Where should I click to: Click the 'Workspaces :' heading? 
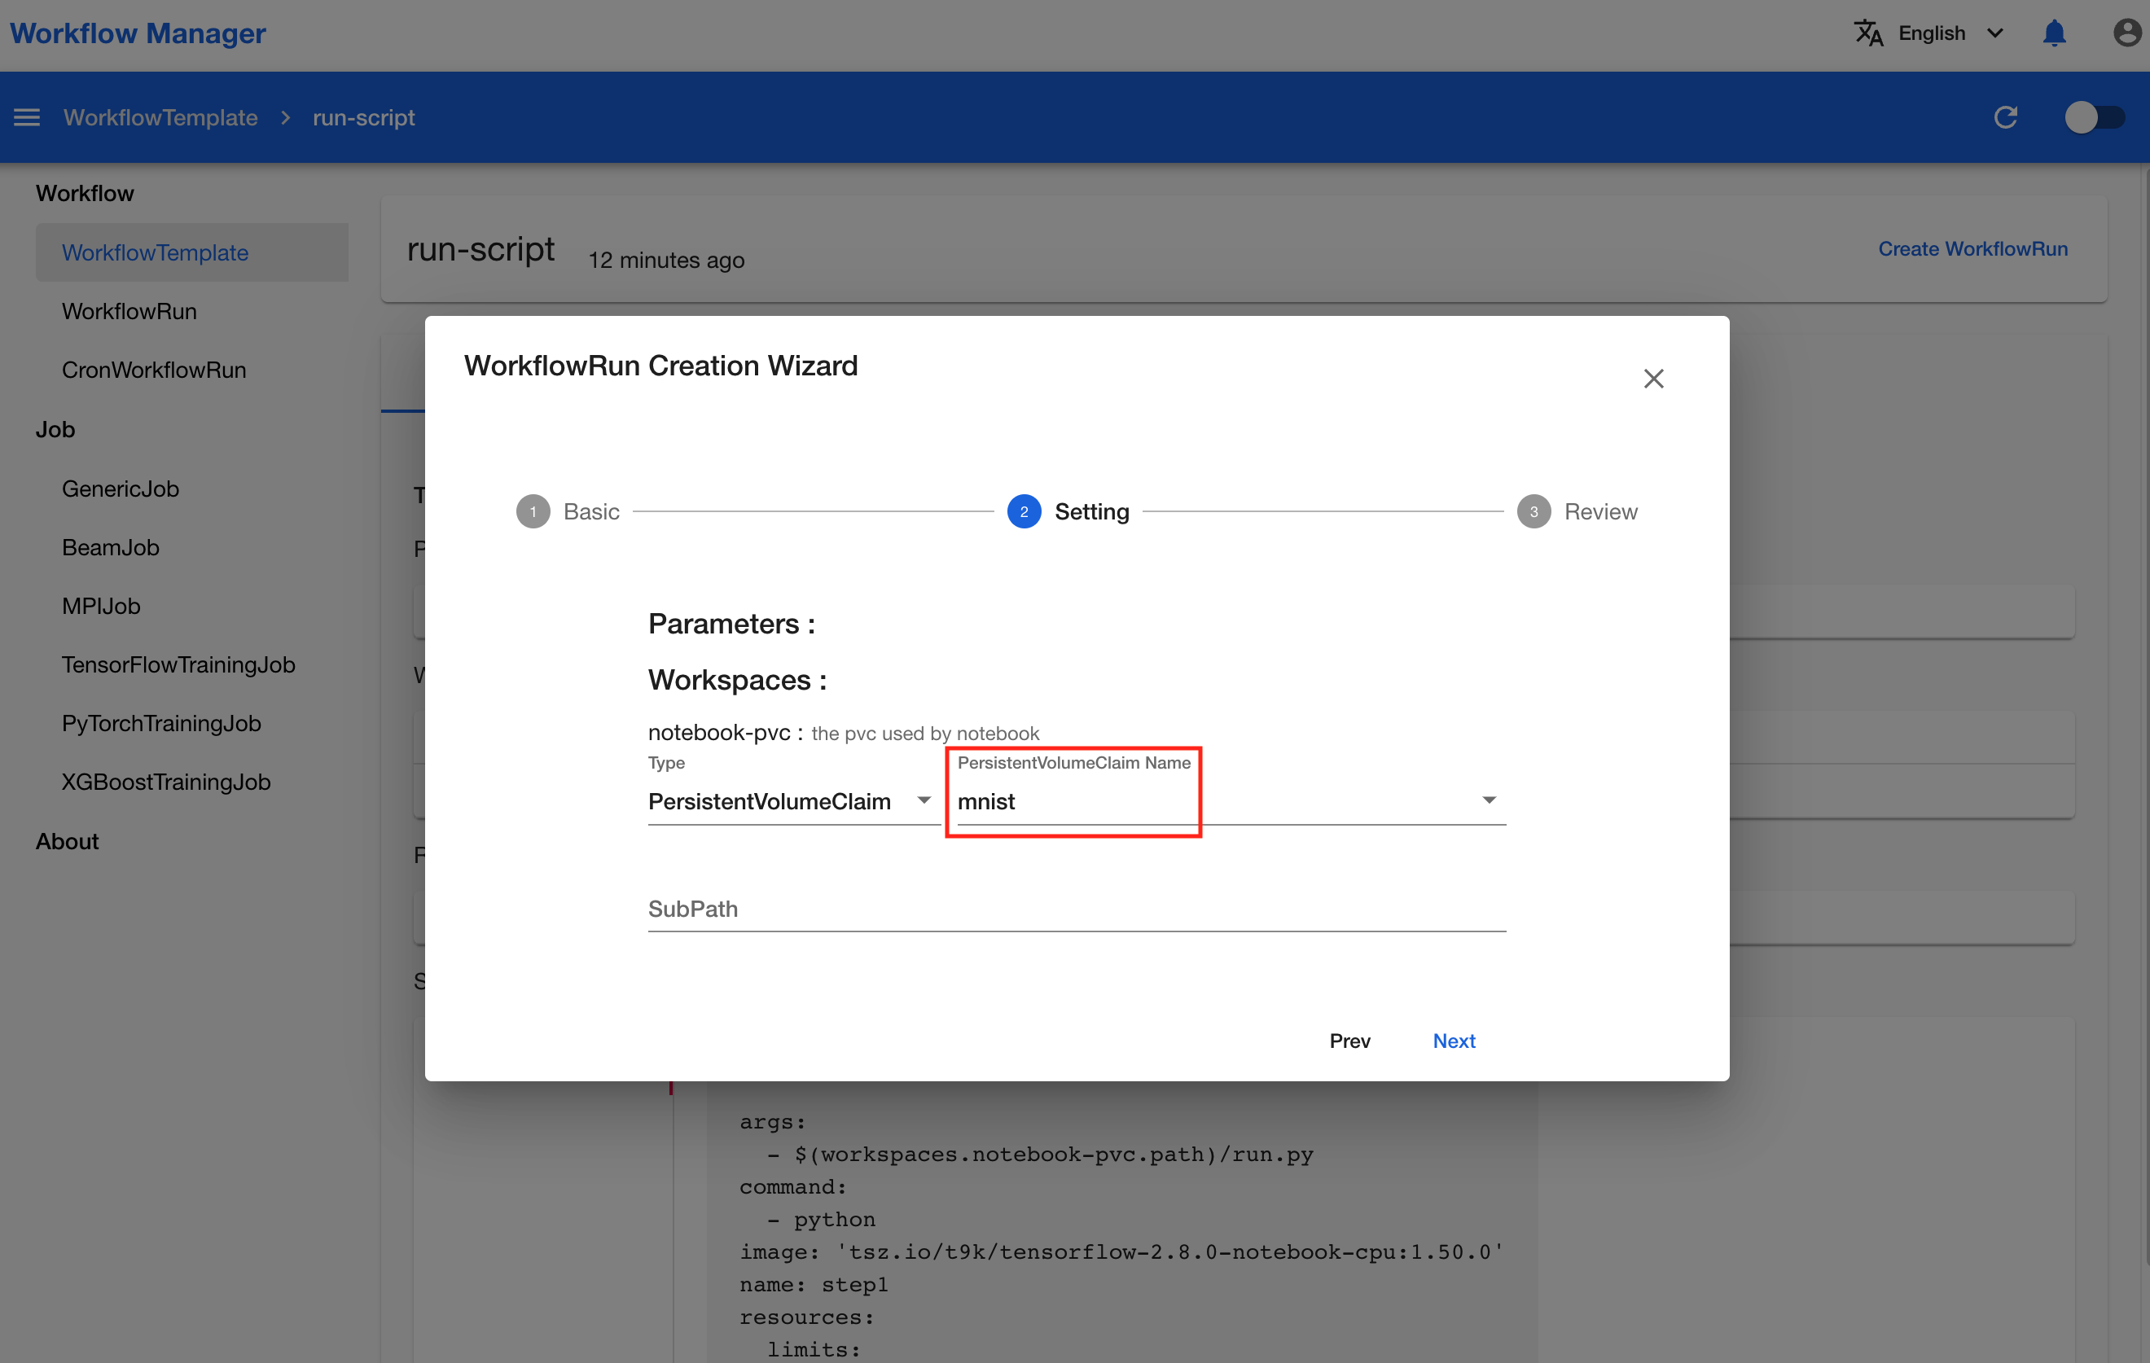pos(736,679)
